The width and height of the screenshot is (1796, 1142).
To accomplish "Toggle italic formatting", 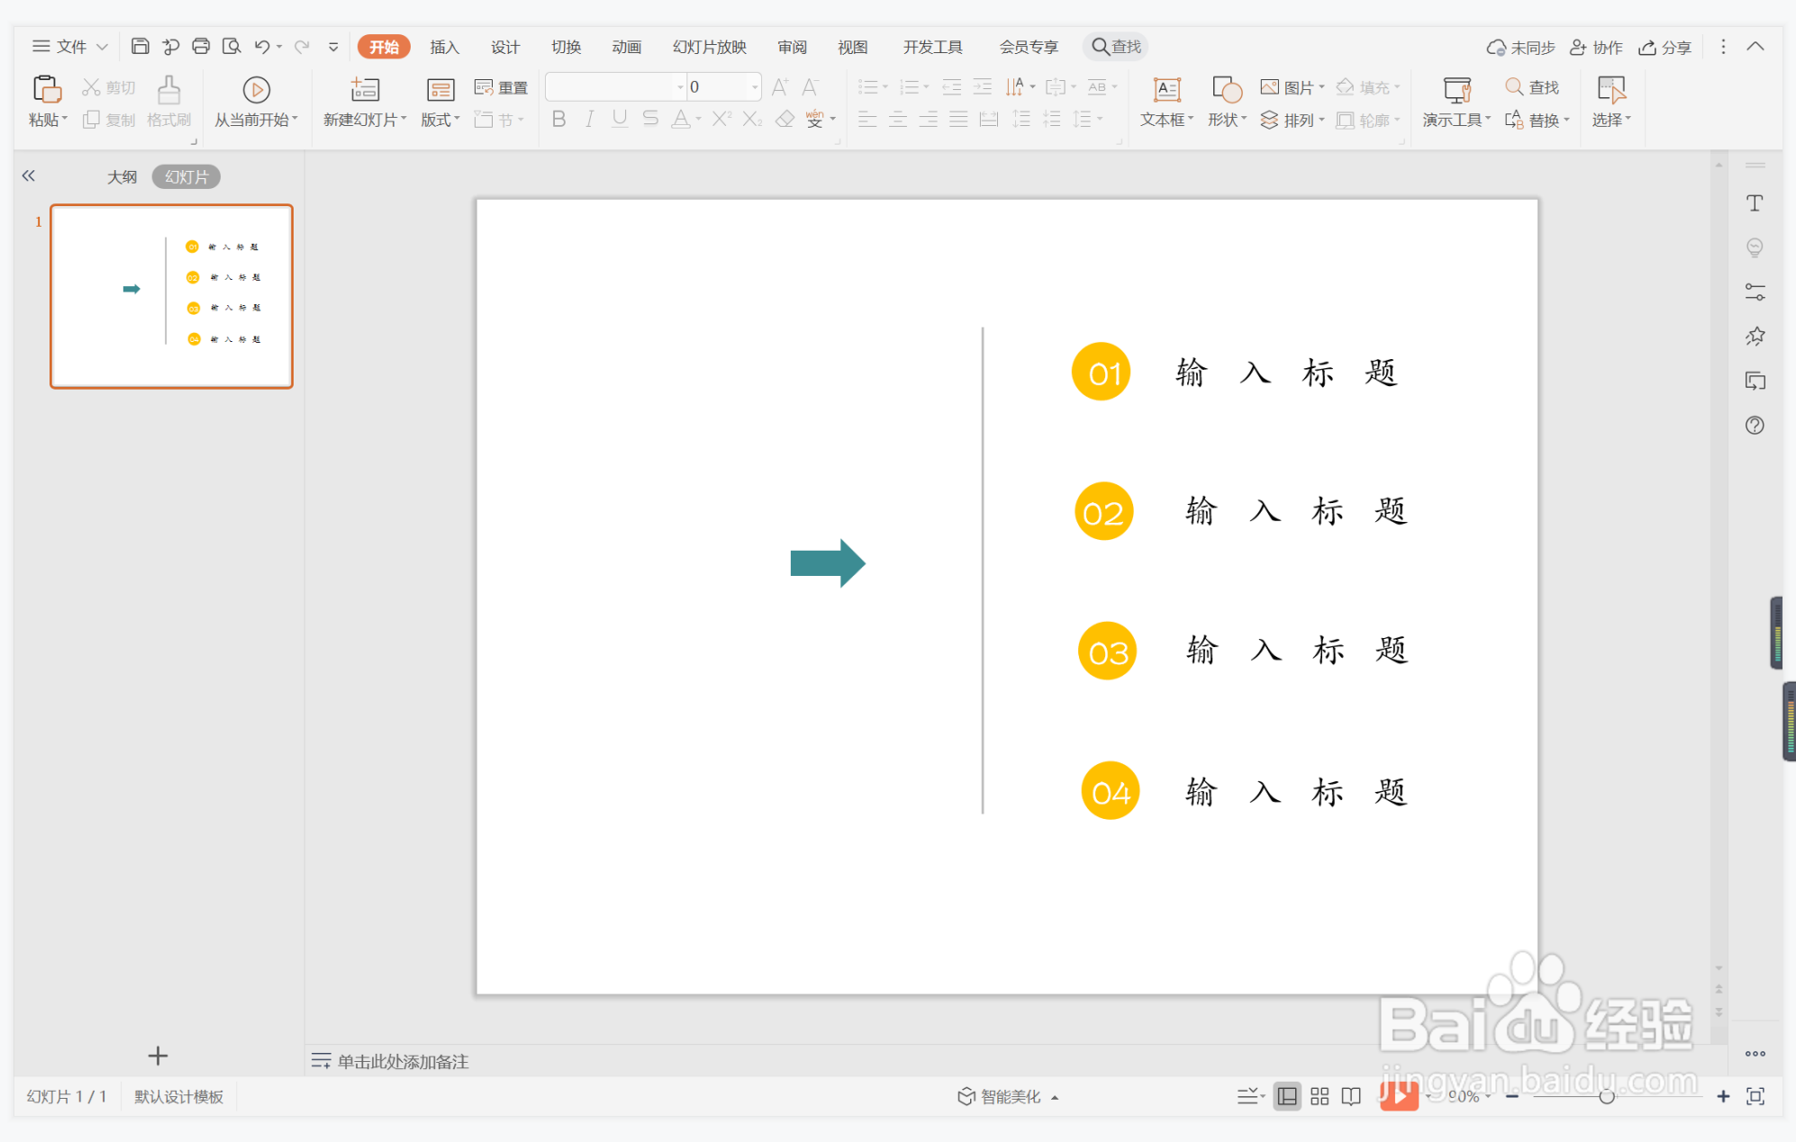I will tap(589, 119).
